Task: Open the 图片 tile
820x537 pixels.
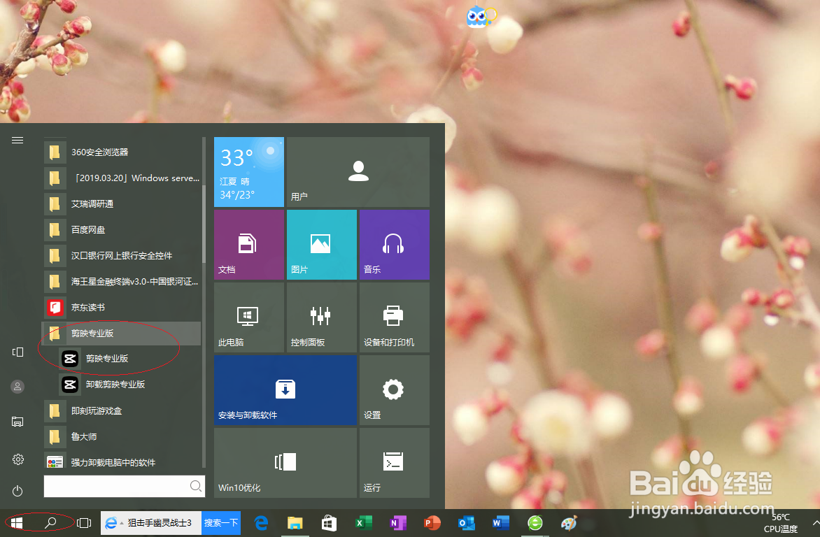Action: coord(322,245)
